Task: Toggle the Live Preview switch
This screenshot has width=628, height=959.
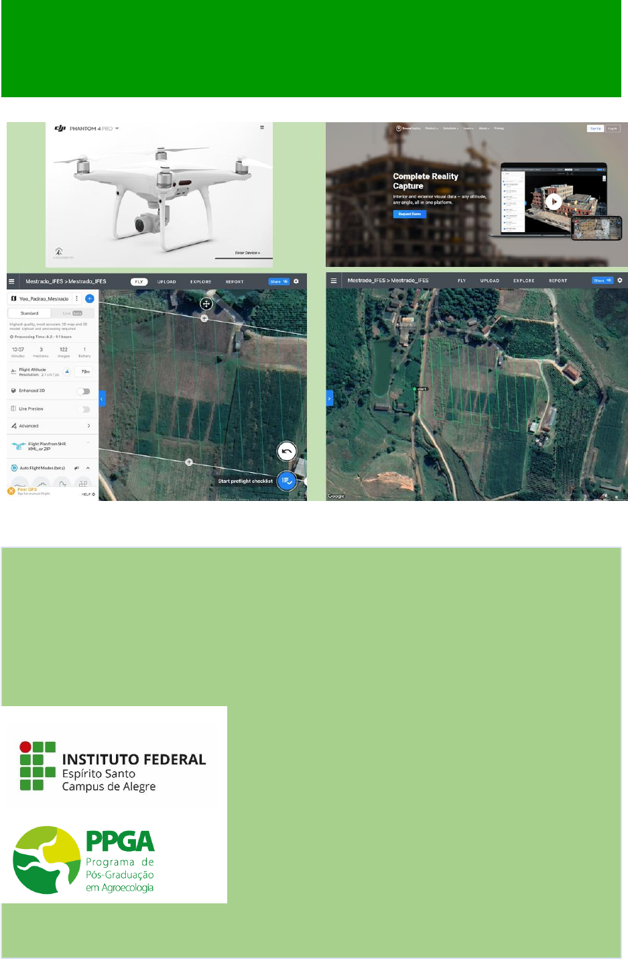Action: click(x=83, y=409)
